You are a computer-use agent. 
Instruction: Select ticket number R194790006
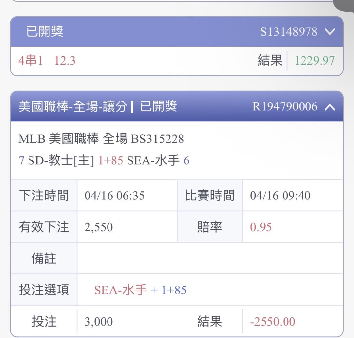click(x=285, y=107)
